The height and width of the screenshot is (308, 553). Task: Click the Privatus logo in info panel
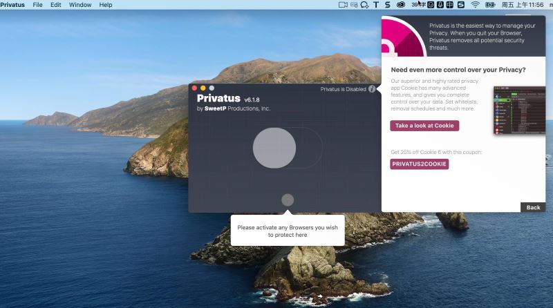pos(403,37)
